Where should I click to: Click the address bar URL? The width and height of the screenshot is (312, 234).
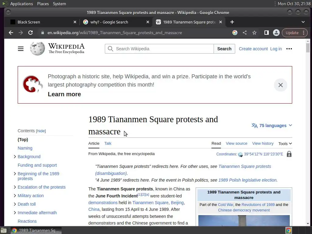point(115,33)
